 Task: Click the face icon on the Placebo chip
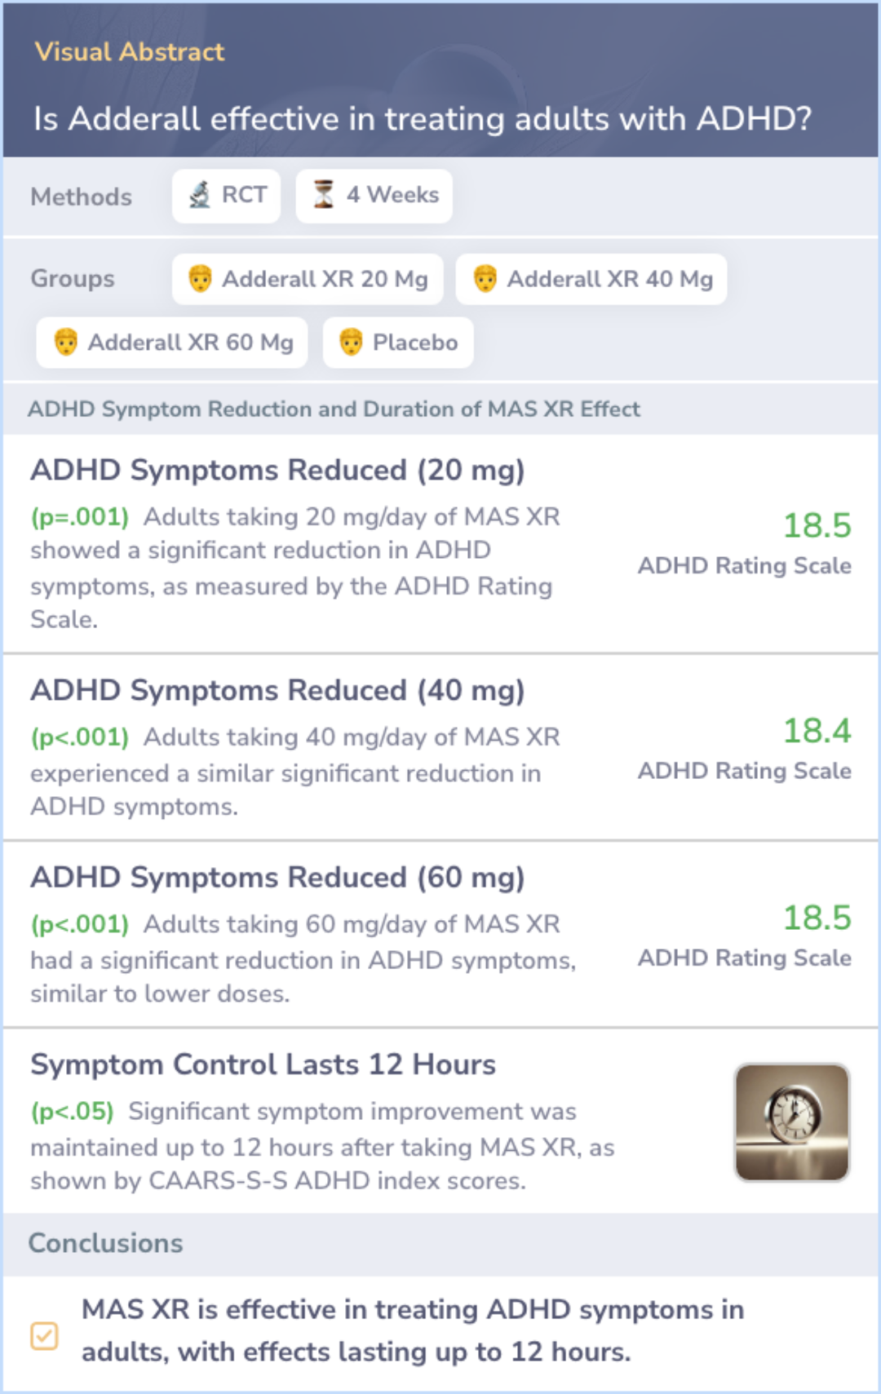pos(351,342)
